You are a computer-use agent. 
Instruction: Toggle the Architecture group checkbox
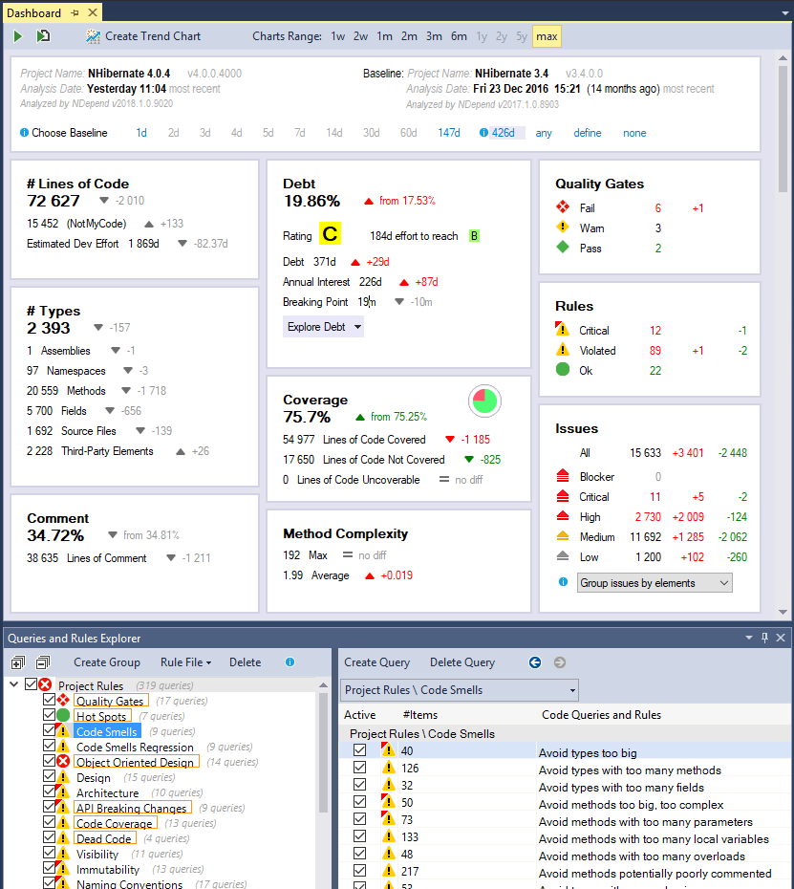tap(50, 791)
